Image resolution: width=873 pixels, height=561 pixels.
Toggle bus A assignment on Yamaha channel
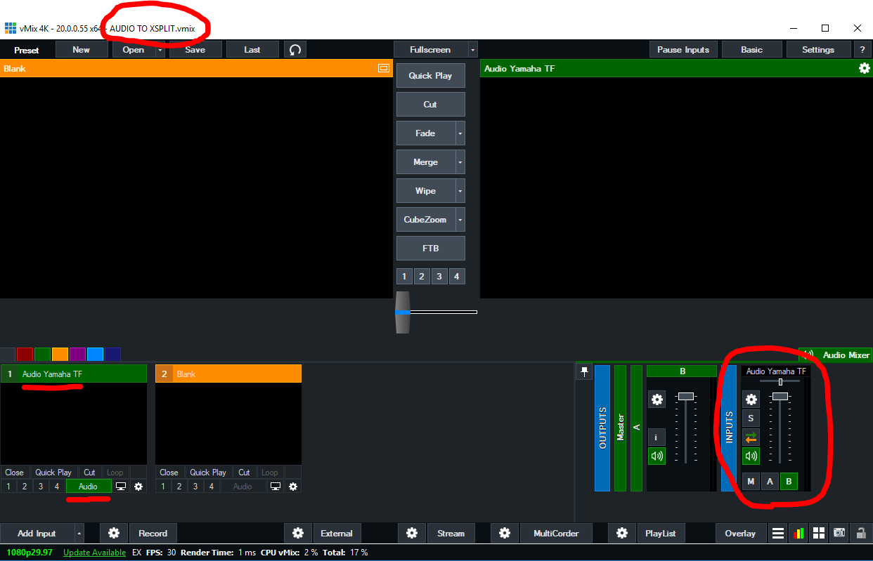click(x=770, y=481)
